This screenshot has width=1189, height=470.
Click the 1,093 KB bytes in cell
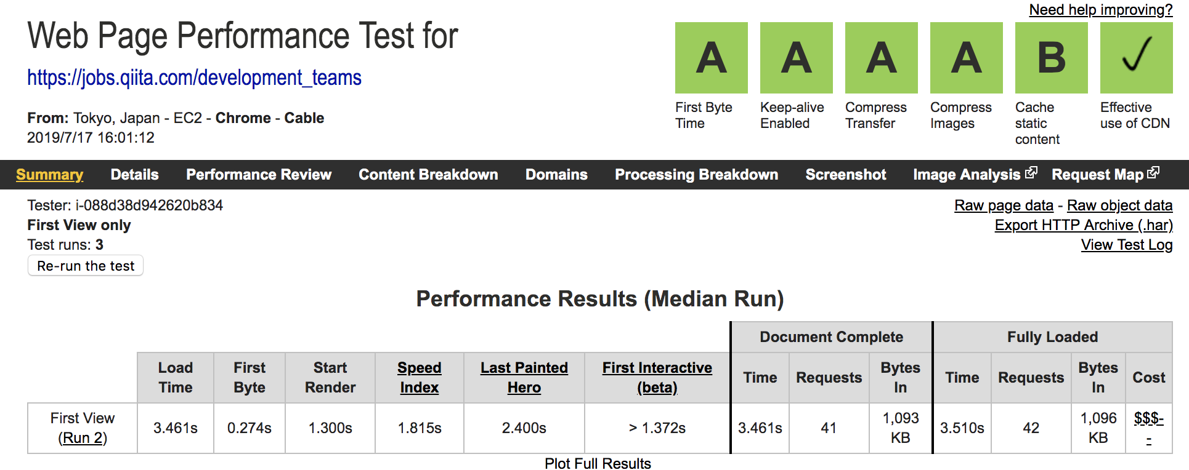[901, 428]
